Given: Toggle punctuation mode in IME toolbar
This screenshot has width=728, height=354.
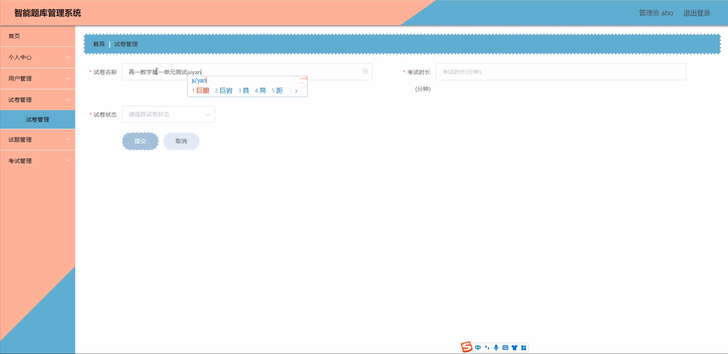Looking at the screenshot, I should 487,347.
